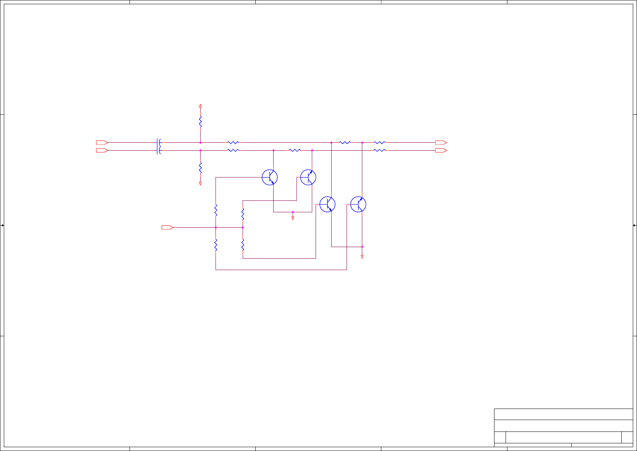Select resistor between the two upper transistors' collectors
This screenshot has height=451, width=637.
click(x=295, y=150)
